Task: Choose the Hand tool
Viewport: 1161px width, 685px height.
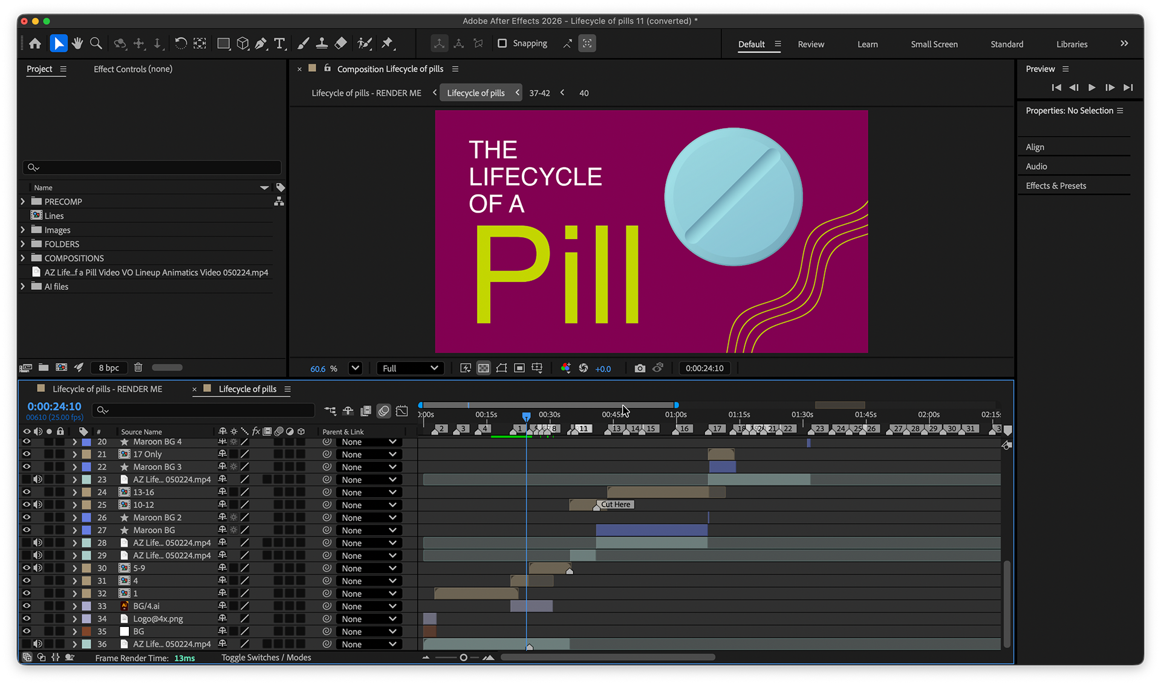Action: [x=77, y=43]
